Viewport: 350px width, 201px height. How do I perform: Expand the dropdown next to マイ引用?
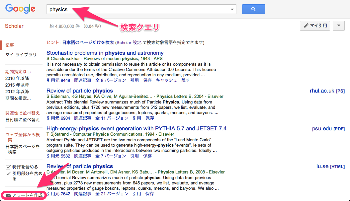click(x=339, y=26)
